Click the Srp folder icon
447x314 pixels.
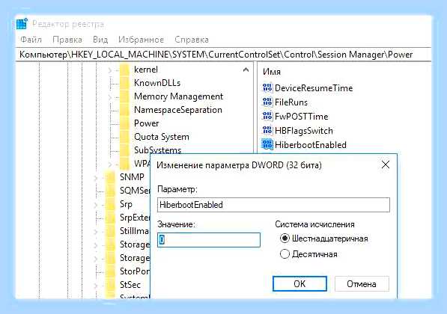(x=110, y=204)
